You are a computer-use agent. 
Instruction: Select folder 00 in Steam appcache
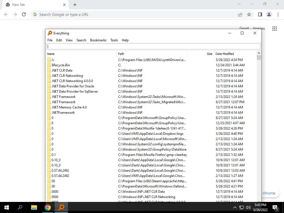151,181
